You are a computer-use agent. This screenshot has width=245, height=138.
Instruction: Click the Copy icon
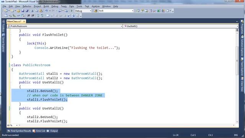pos(37,11)
